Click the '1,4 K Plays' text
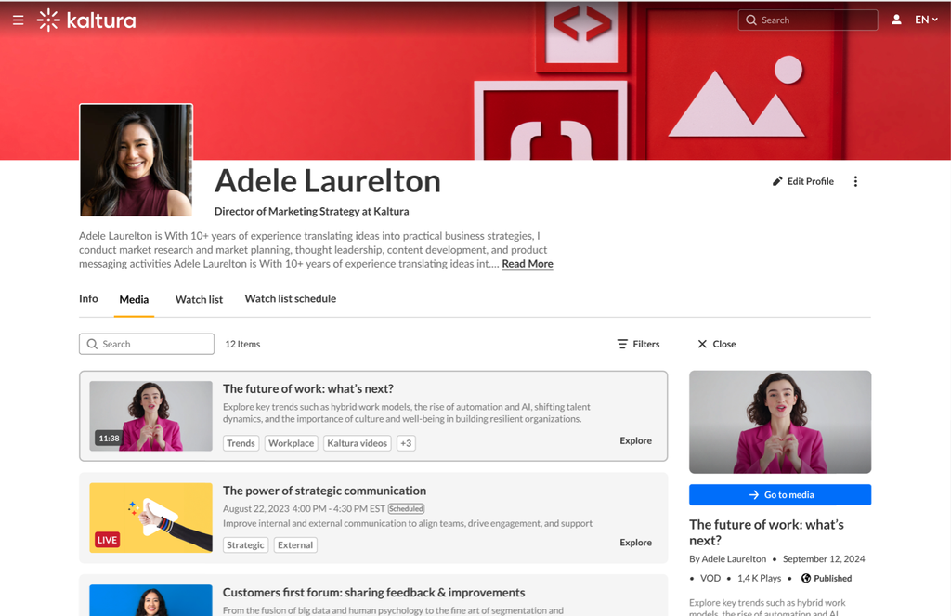The height and width of the screenshot is (616, 951). click(x=760, y=579)
